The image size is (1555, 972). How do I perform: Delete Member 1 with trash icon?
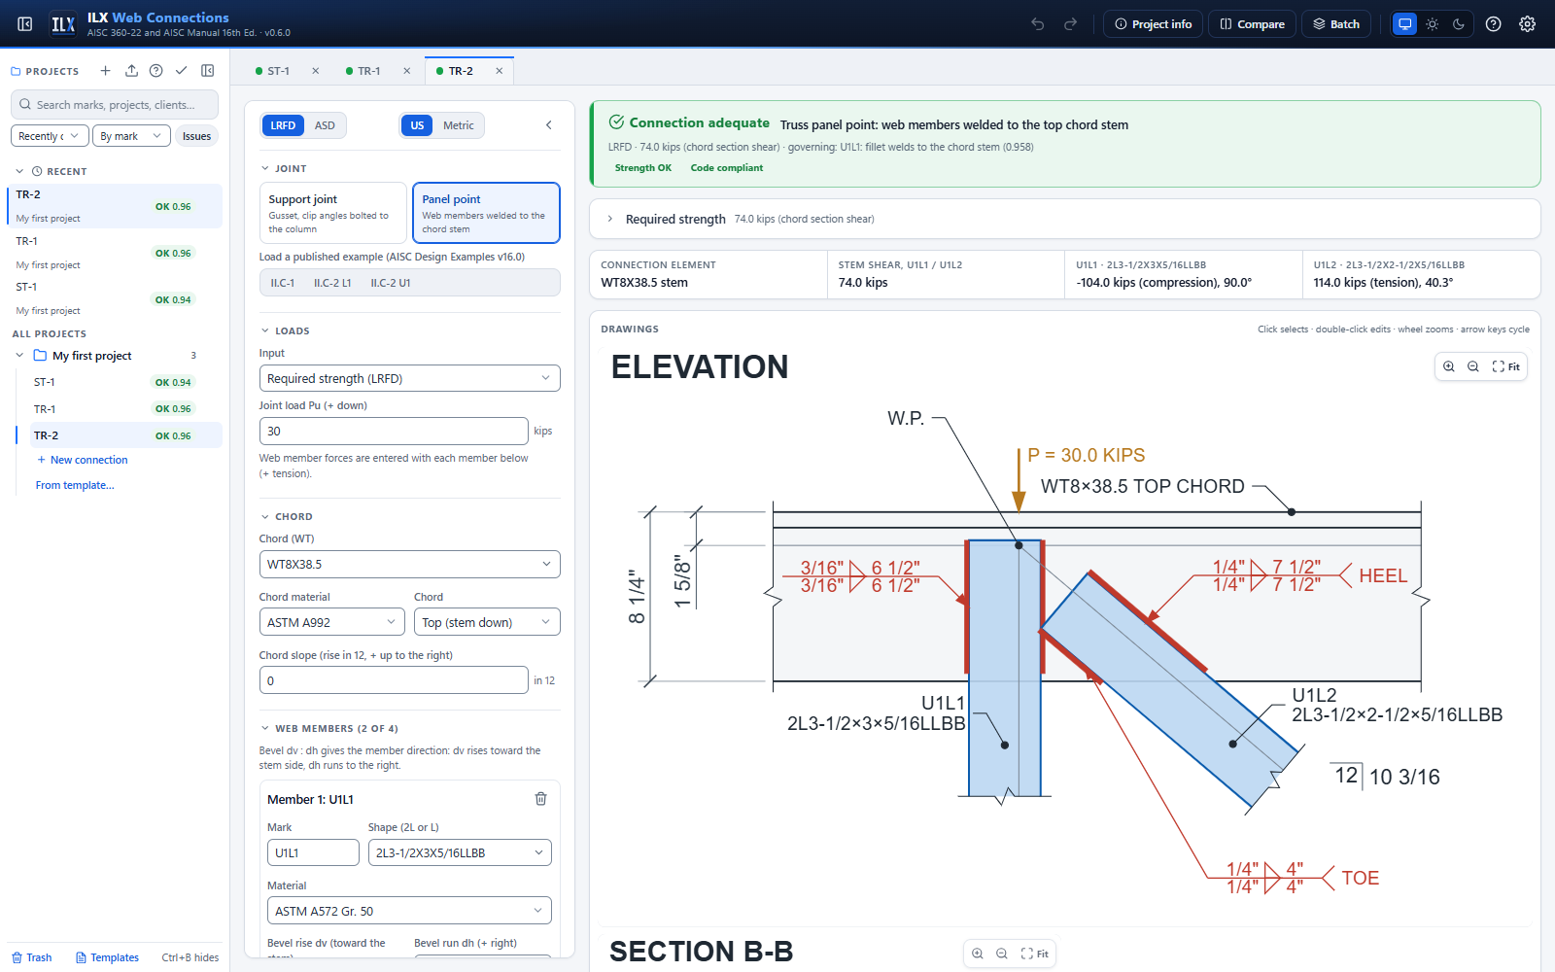click(x=540, y=799)
